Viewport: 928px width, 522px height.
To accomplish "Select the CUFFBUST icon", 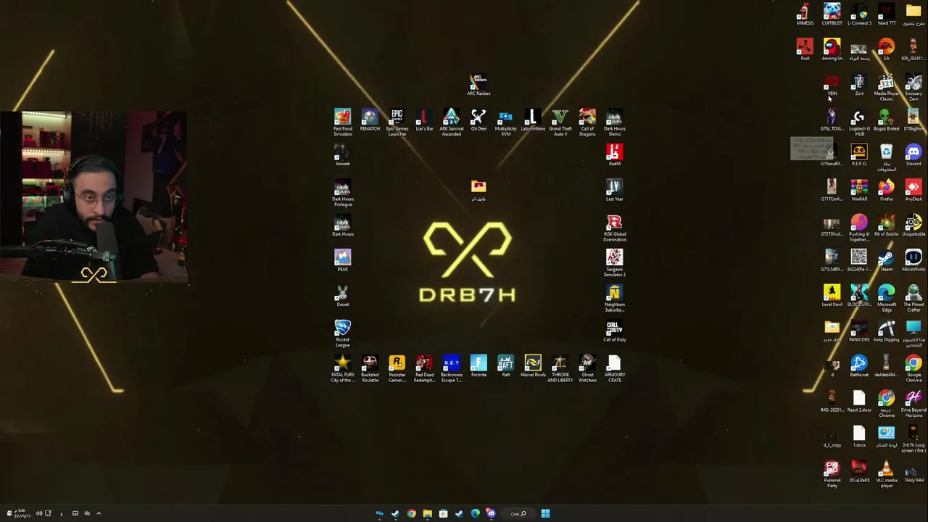I will [x=832, y=14].
